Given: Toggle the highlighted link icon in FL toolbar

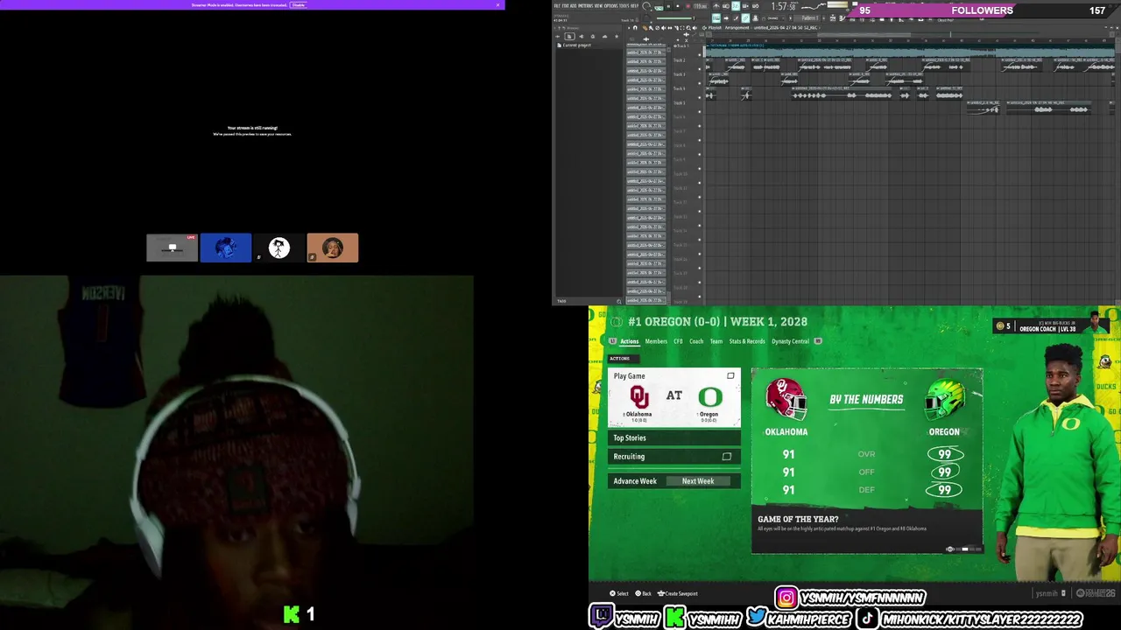Looking at the screenshot, I should [745, 18].
